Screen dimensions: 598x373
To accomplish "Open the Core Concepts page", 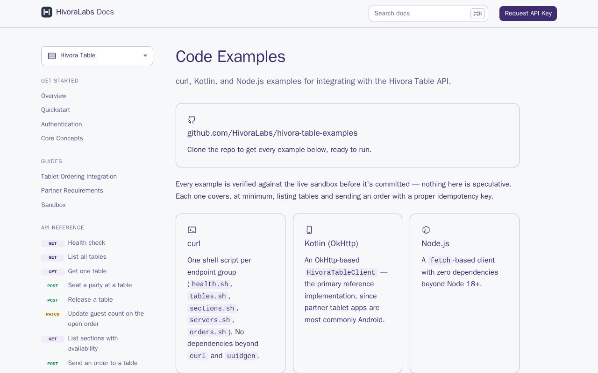I will pos(62,138).
